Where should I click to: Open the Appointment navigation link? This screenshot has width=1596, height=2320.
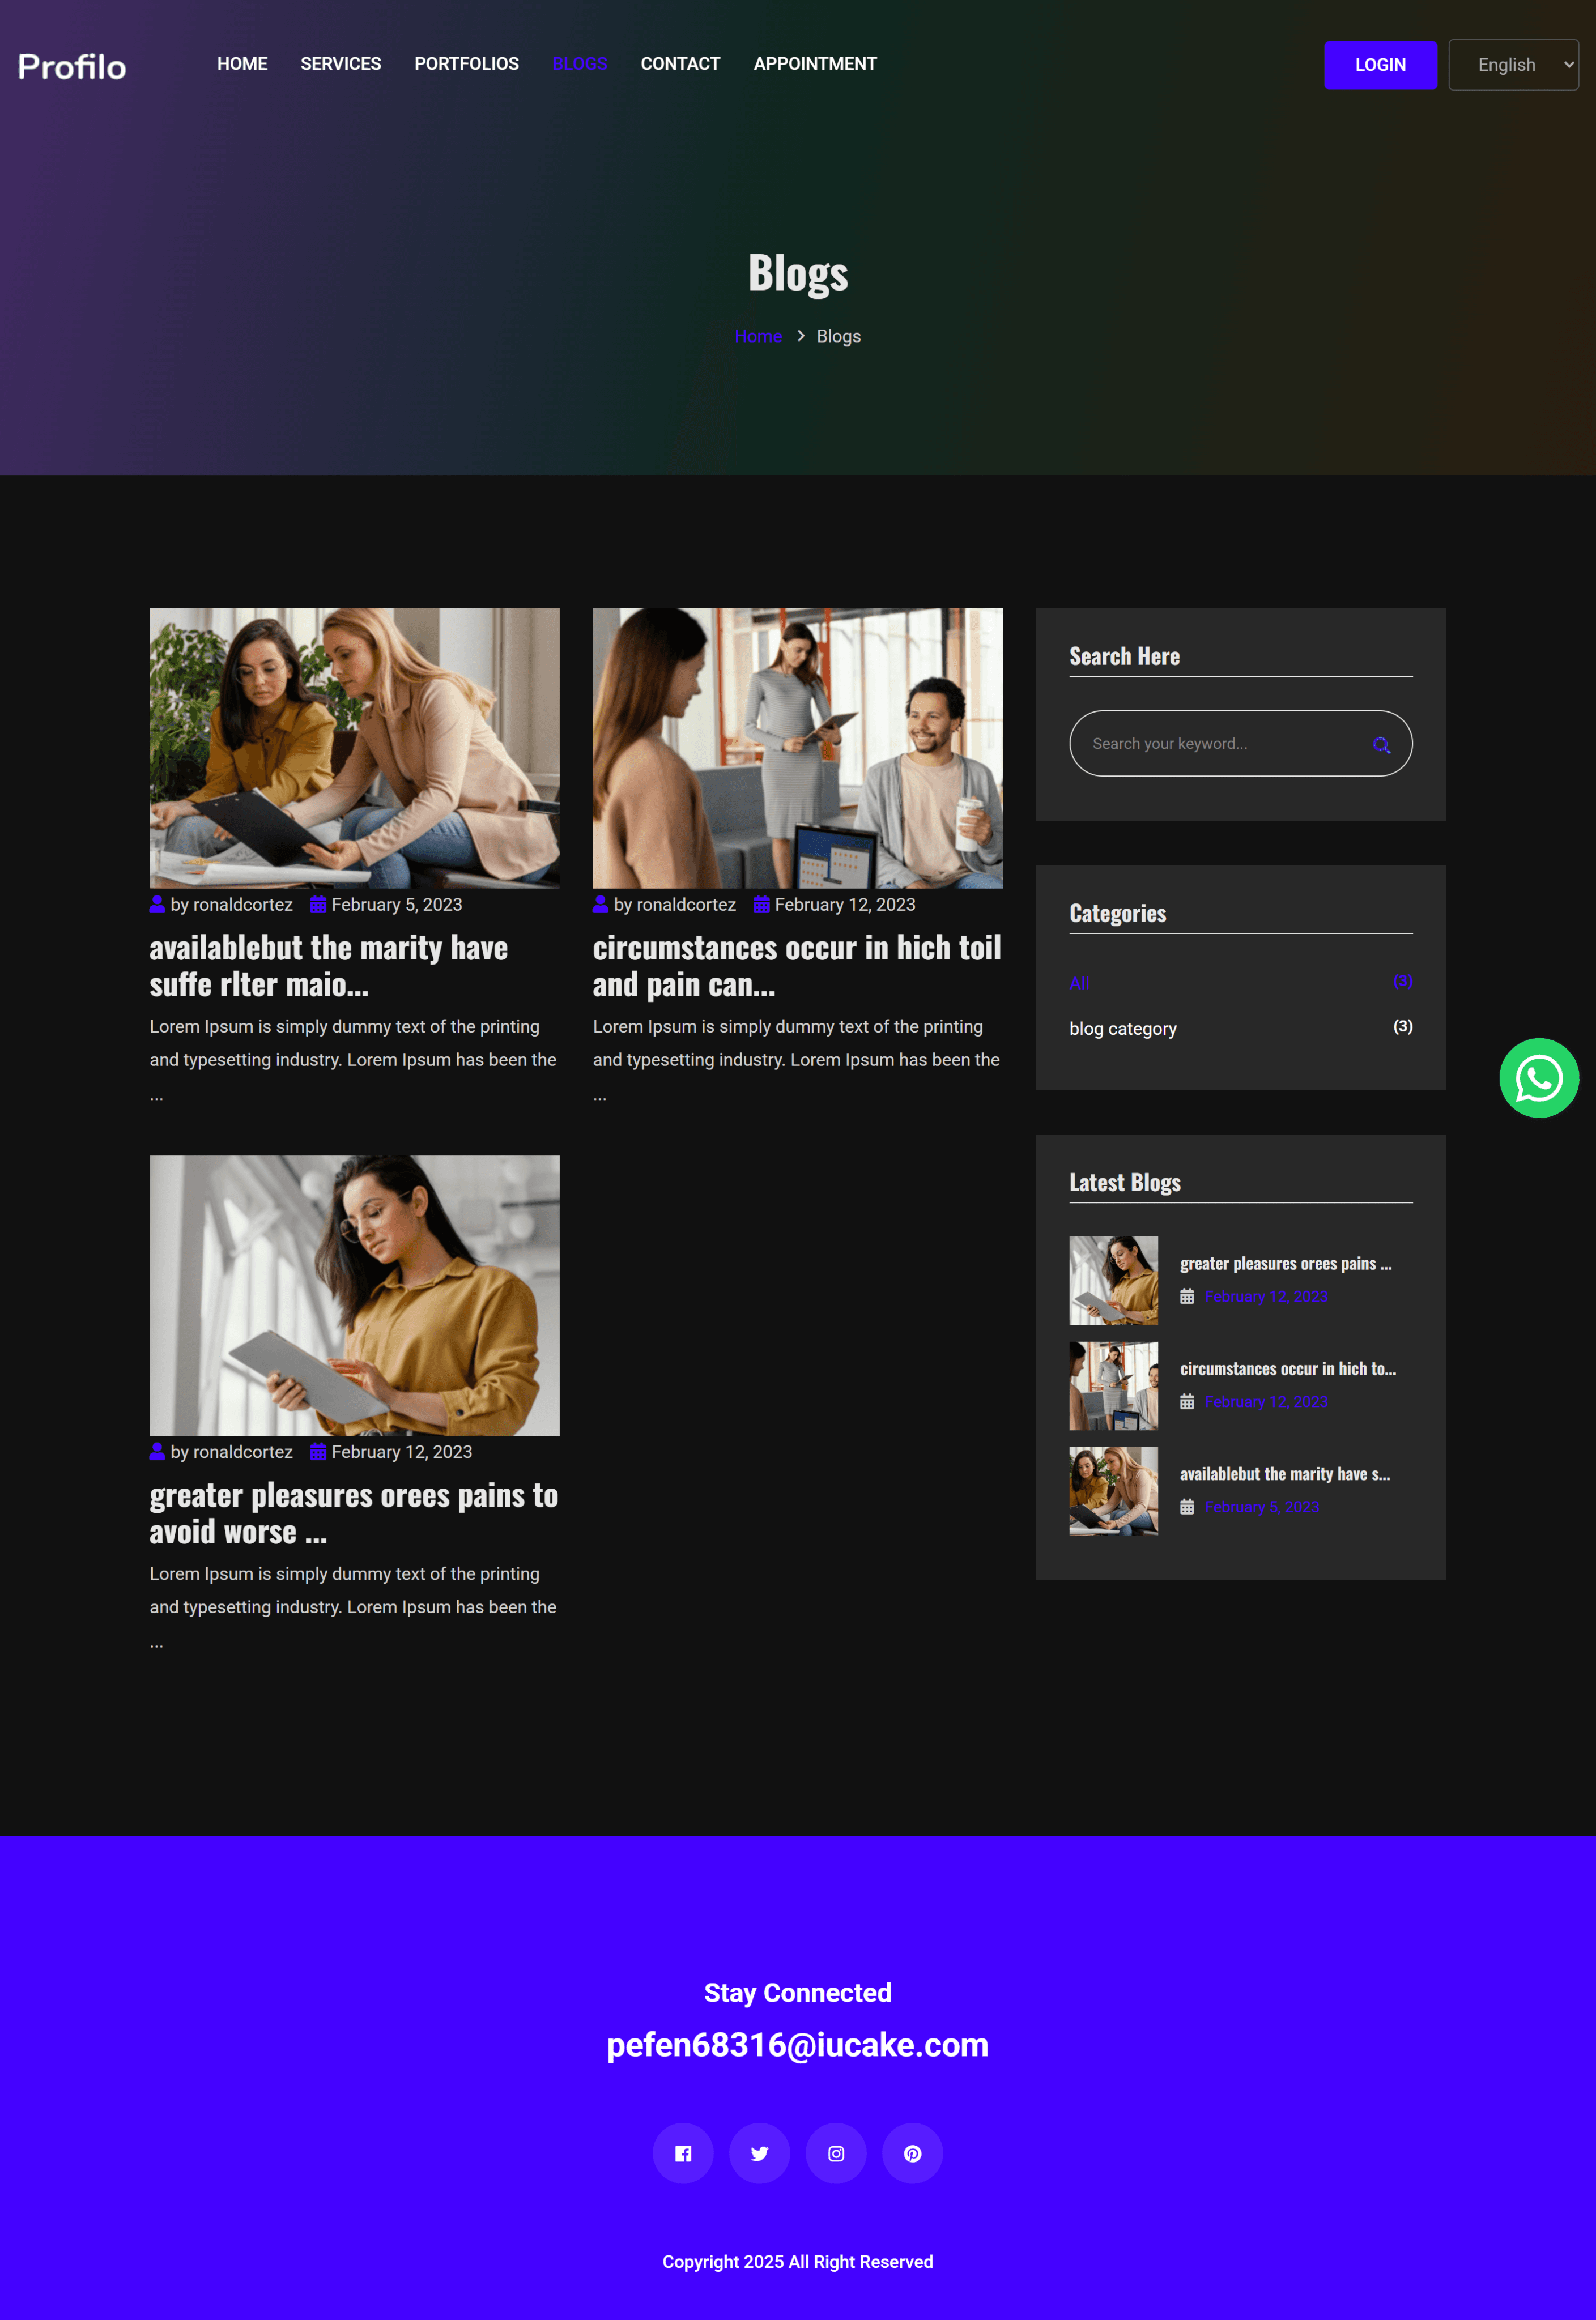[x=814, y=64]
